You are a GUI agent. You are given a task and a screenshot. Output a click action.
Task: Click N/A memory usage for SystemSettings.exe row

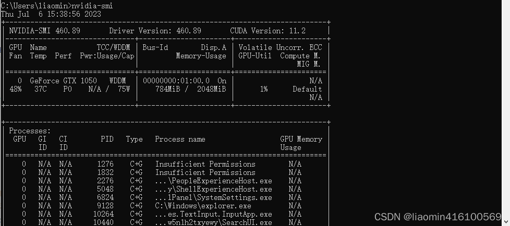click(x=295, y=198)
